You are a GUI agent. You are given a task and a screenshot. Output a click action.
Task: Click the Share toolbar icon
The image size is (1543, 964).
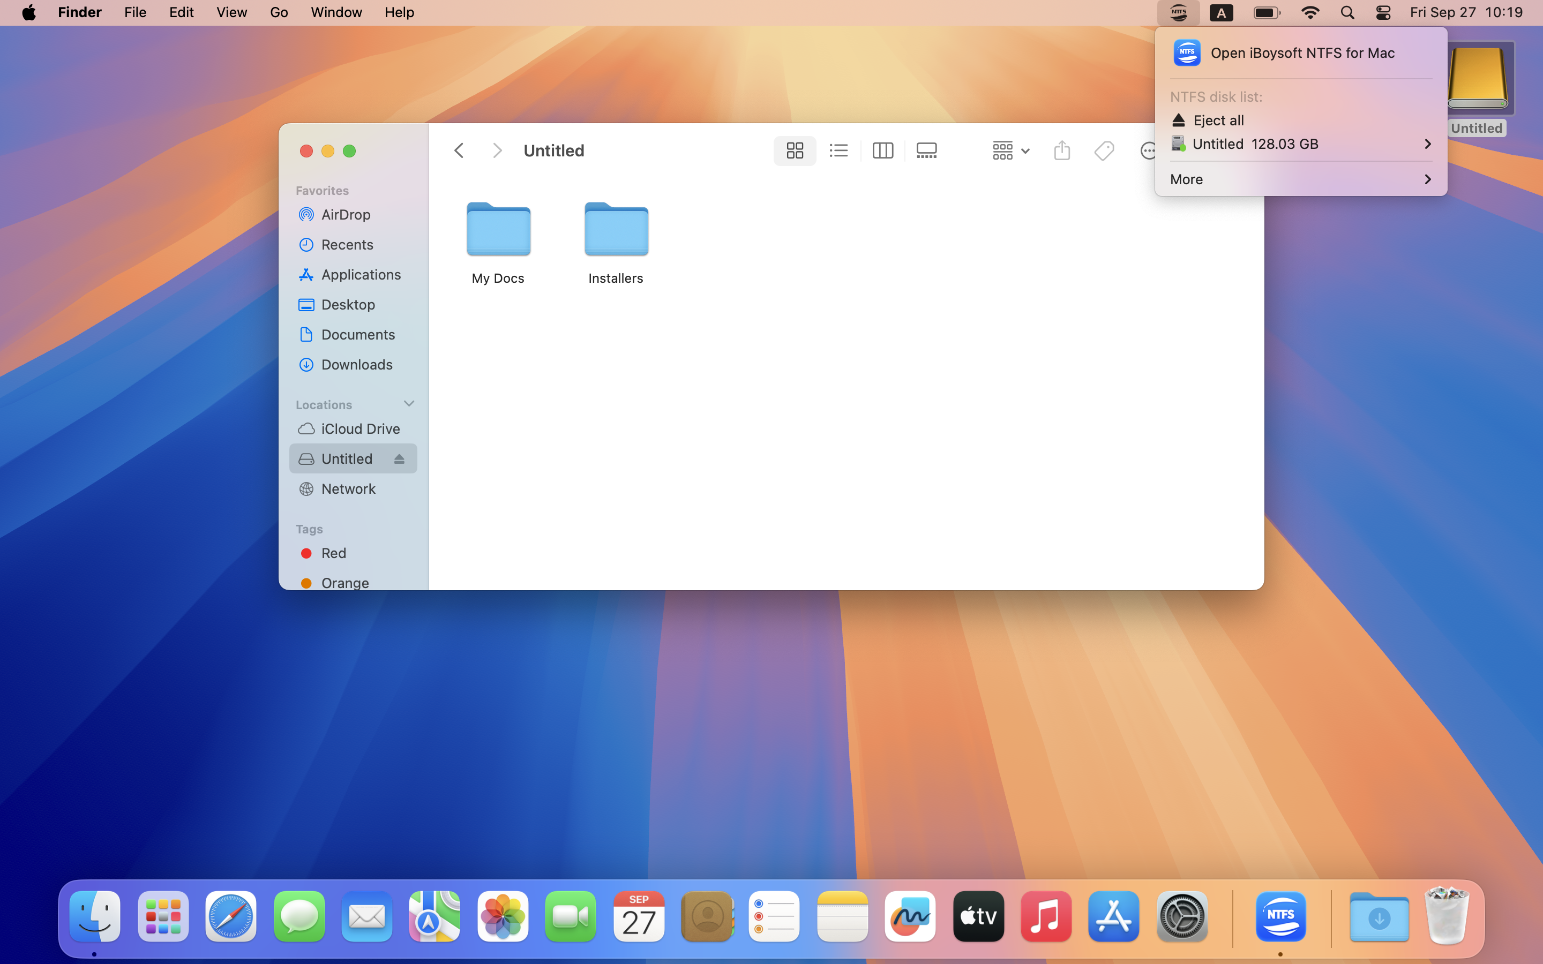click(x=1061, y=150)
